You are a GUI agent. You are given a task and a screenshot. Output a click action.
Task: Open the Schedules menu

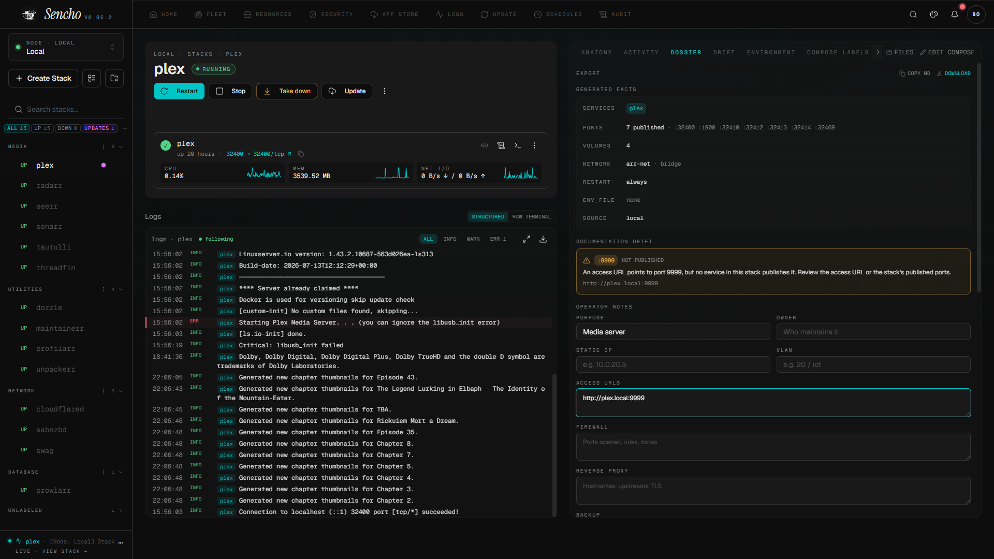click(x=558, y=14)
